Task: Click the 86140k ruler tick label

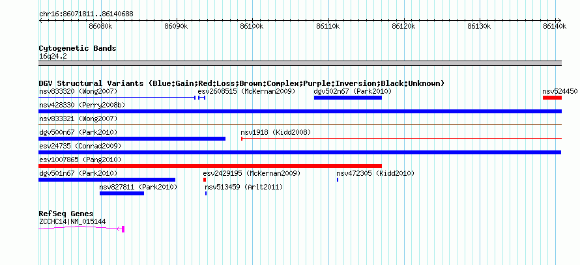Action: 555,26
